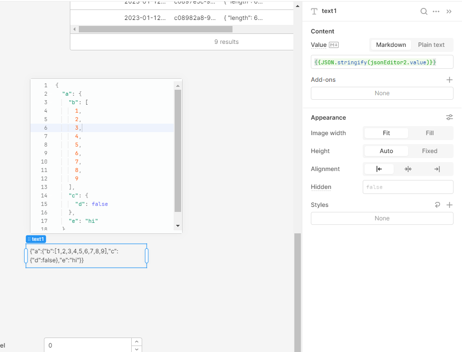Open the Appearance settings sliders icon
The height and width of the screenshot is (352, 462).
(450, 117)
